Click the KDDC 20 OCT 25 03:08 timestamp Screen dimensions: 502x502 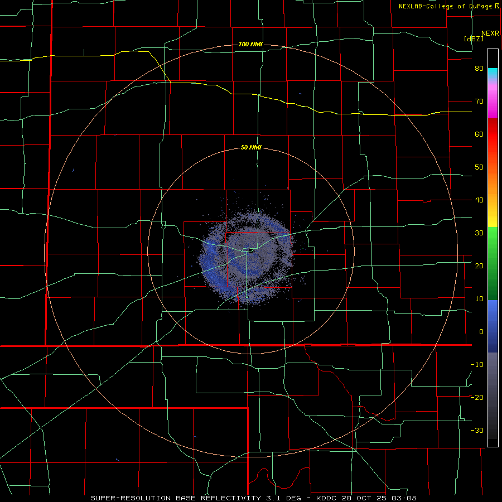click(366, 498)
